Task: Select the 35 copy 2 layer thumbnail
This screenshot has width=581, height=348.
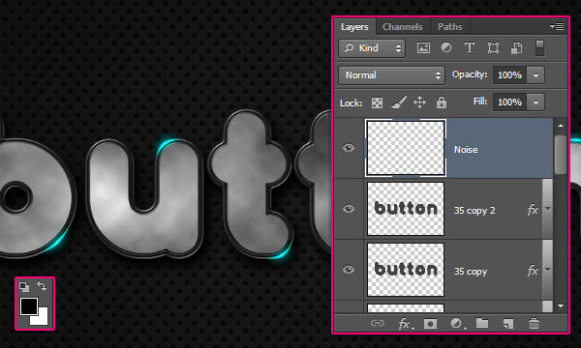Action: (x=406, y=209)
